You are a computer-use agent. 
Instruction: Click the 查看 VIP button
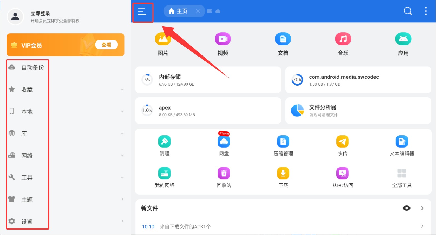click(106, 45)
